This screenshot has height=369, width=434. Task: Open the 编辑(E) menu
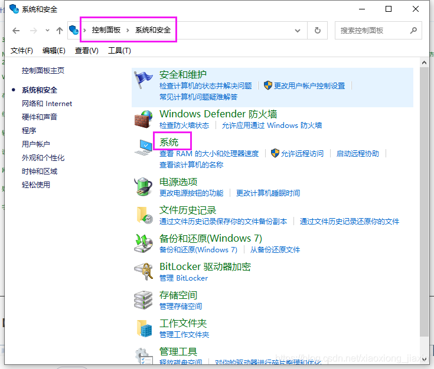(x=54, y=51)
